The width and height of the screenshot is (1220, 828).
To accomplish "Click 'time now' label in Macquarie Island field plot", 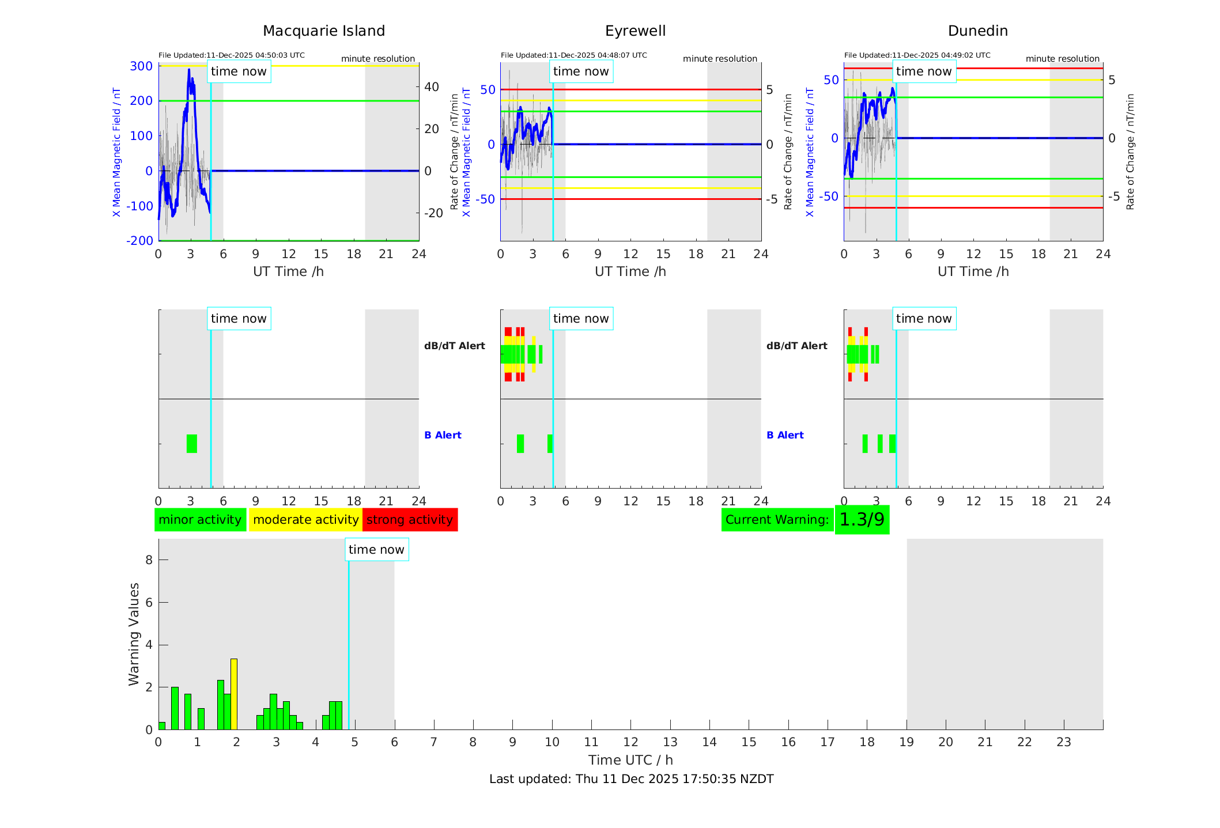I will [239, 71].
